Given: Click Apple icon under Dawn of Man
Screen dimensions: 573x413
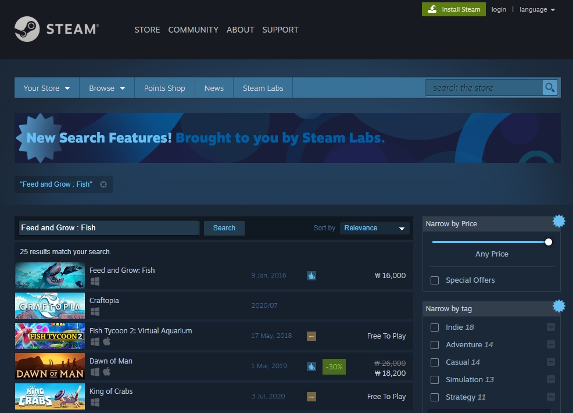Looking at the screenshot, I should coord(107,372).
